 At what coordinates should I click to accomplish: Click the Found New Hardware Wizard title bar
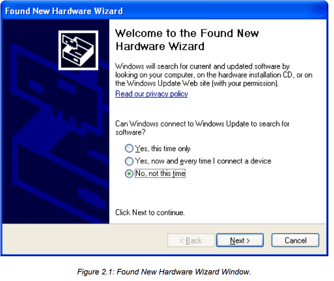click(x=164, y=11)
